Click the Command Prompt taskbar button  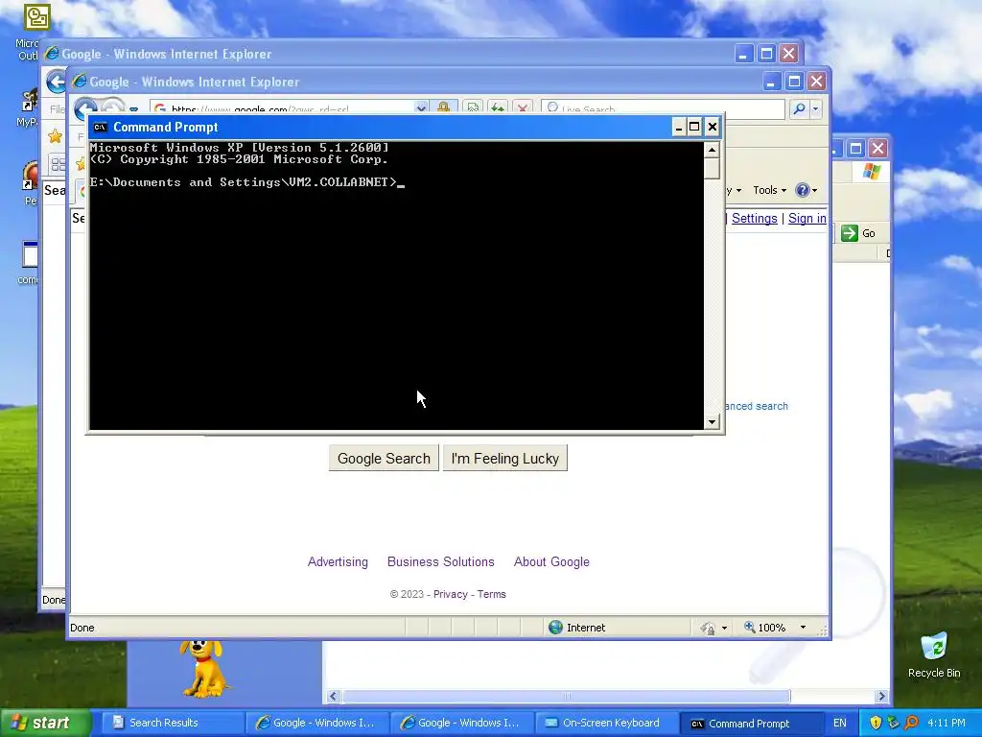click(x=750, y=724)
